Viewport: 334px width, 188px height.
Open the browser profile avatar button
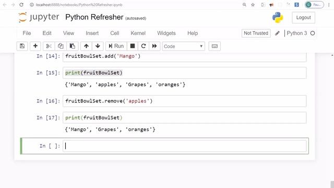tap(314, 5)
